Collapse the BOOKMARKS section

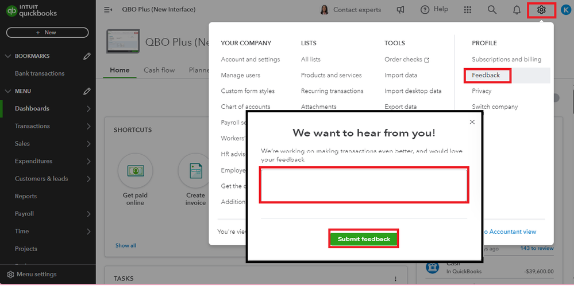(x=8, y=56)
